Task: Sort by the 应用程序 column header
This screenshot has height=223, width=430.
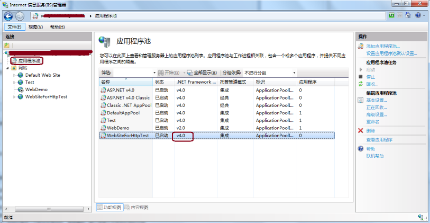Action: tap(316, 82)
